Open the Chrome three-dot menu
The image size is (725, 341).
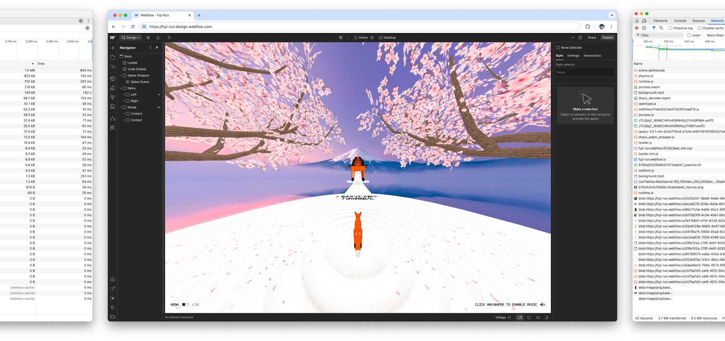tap(611, 27)
